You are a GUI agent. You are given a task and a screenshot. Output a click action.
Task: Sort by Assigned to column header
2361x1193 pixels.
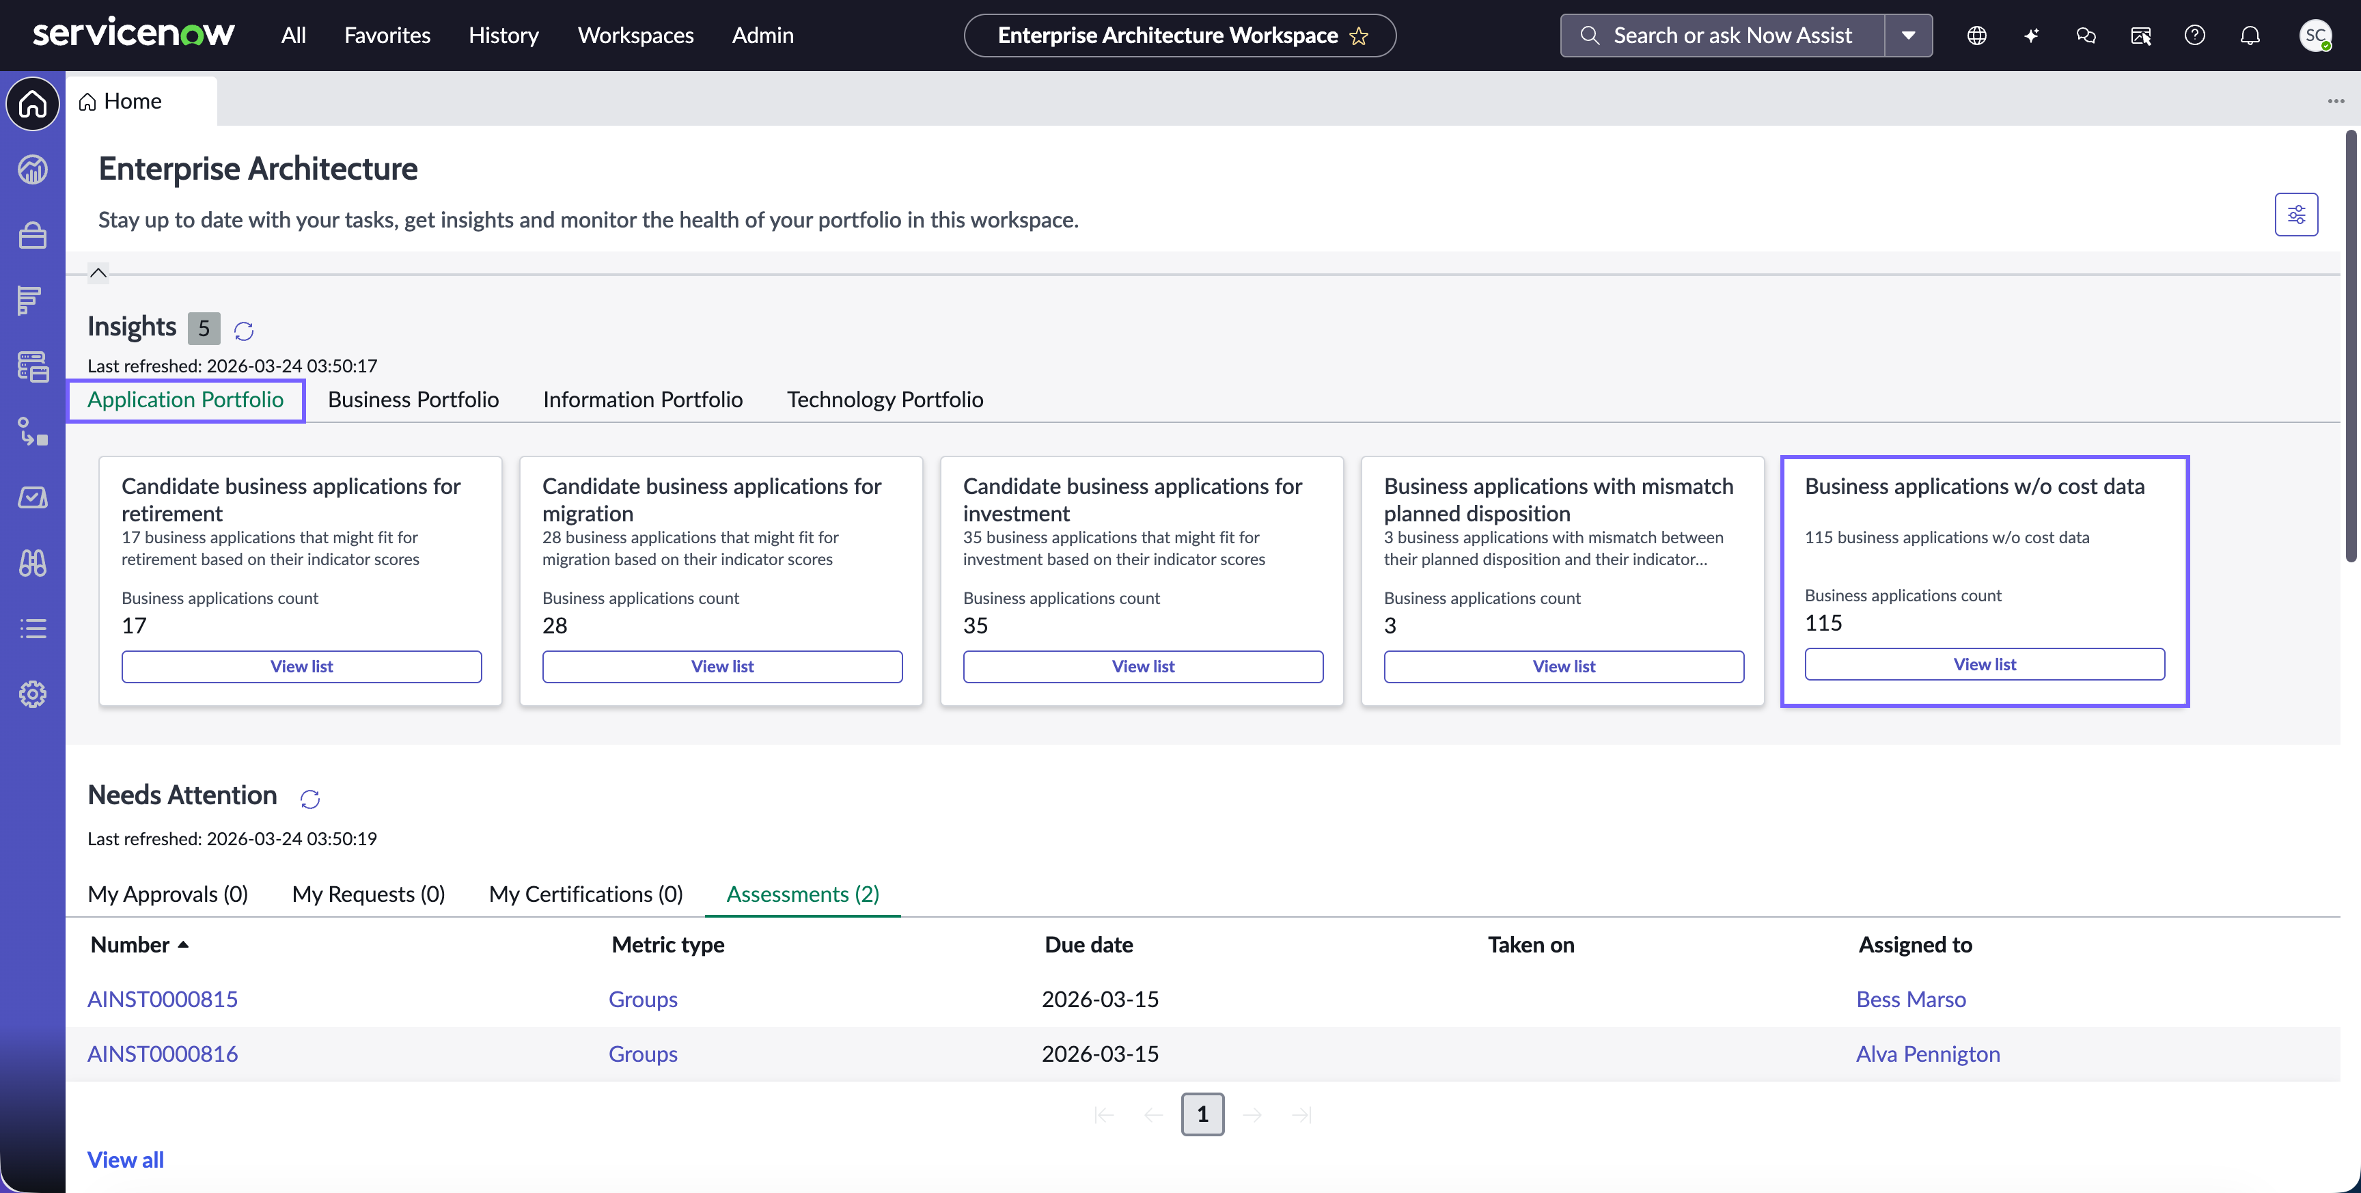click(x=1915, y=944)
